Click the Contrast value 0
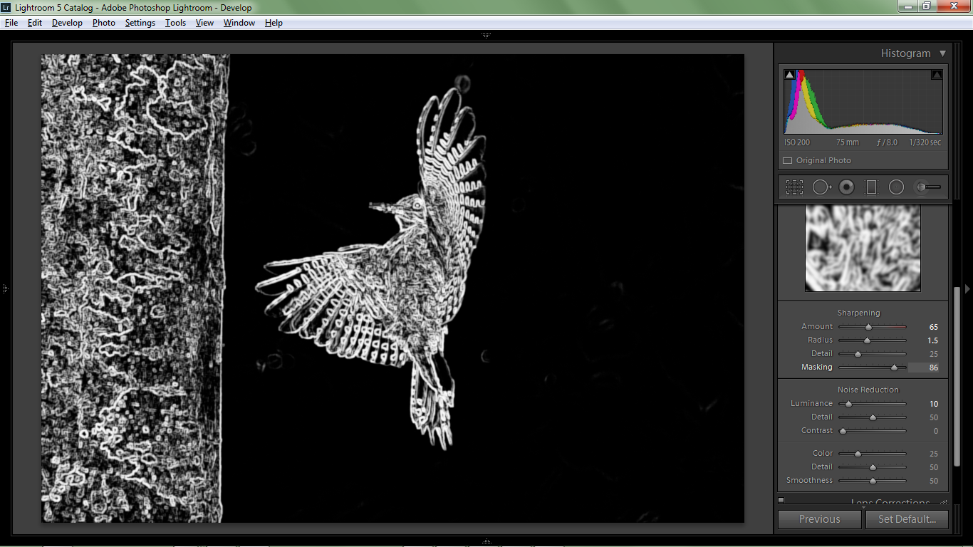Screen dimensions: 973x547 936,431
